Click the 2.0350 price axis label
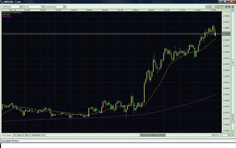The width and height of the screenshot is (236, 148). [226, 95]
